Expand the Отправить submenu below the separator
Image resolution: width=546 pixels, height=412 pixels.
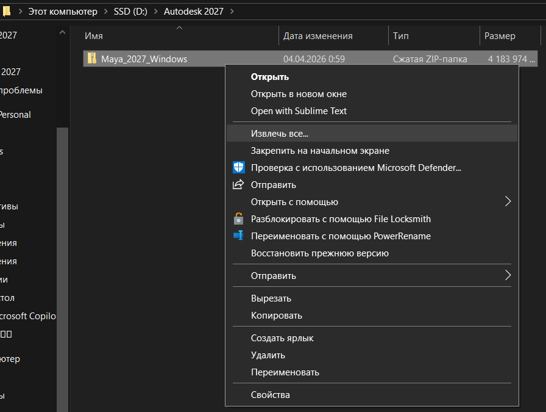[372, 276]
